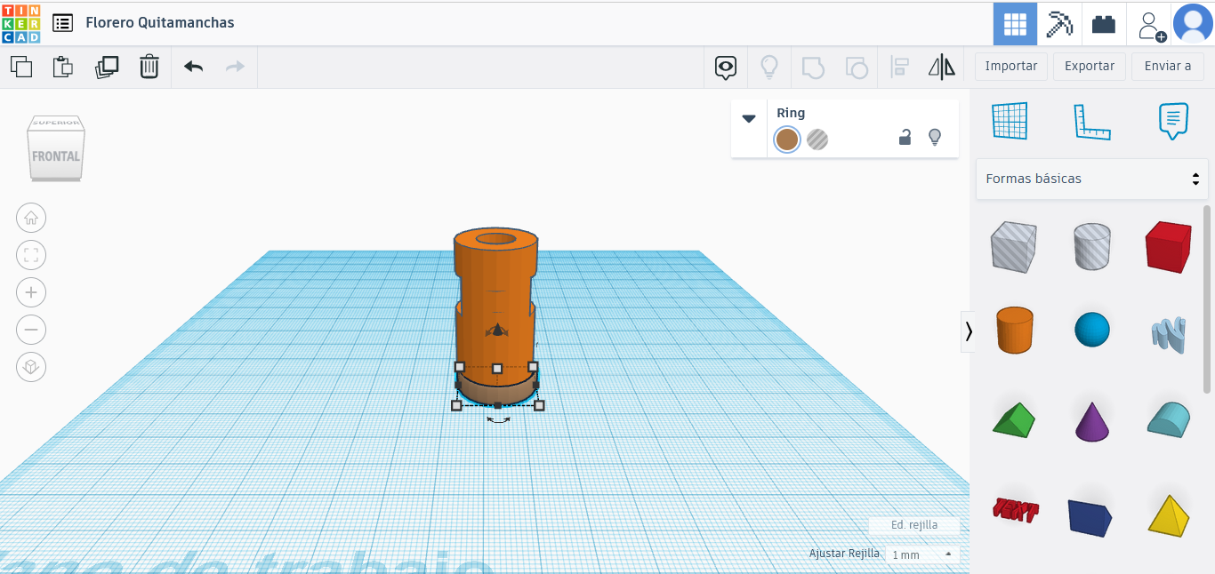
Task: Select the Cylinder hole shape
Action: click(1092, 247)
